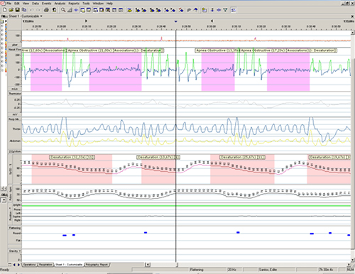Image resolution: width=355 pixels, height=274 pixels.
Task: Click the blue funnel filter icon
Action: click(x=225, y=10)
